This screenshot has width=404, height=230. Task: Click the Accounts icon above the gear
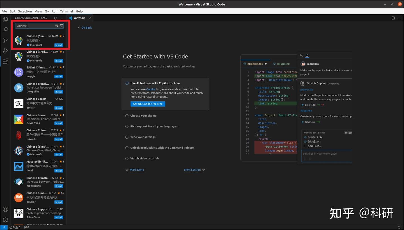5,209
